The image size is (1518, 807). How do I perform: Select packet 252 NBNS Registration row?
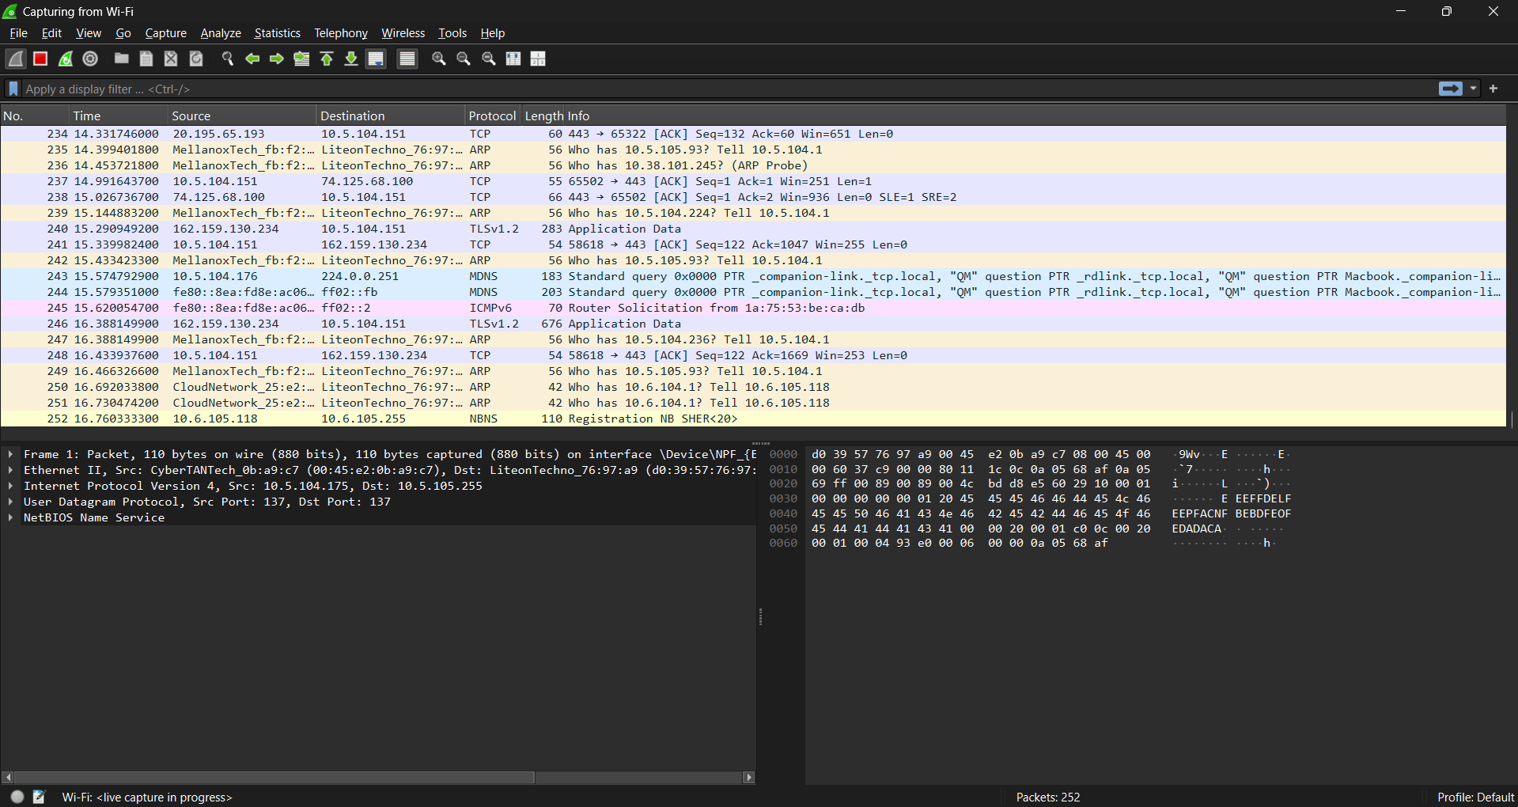(753, 419)
